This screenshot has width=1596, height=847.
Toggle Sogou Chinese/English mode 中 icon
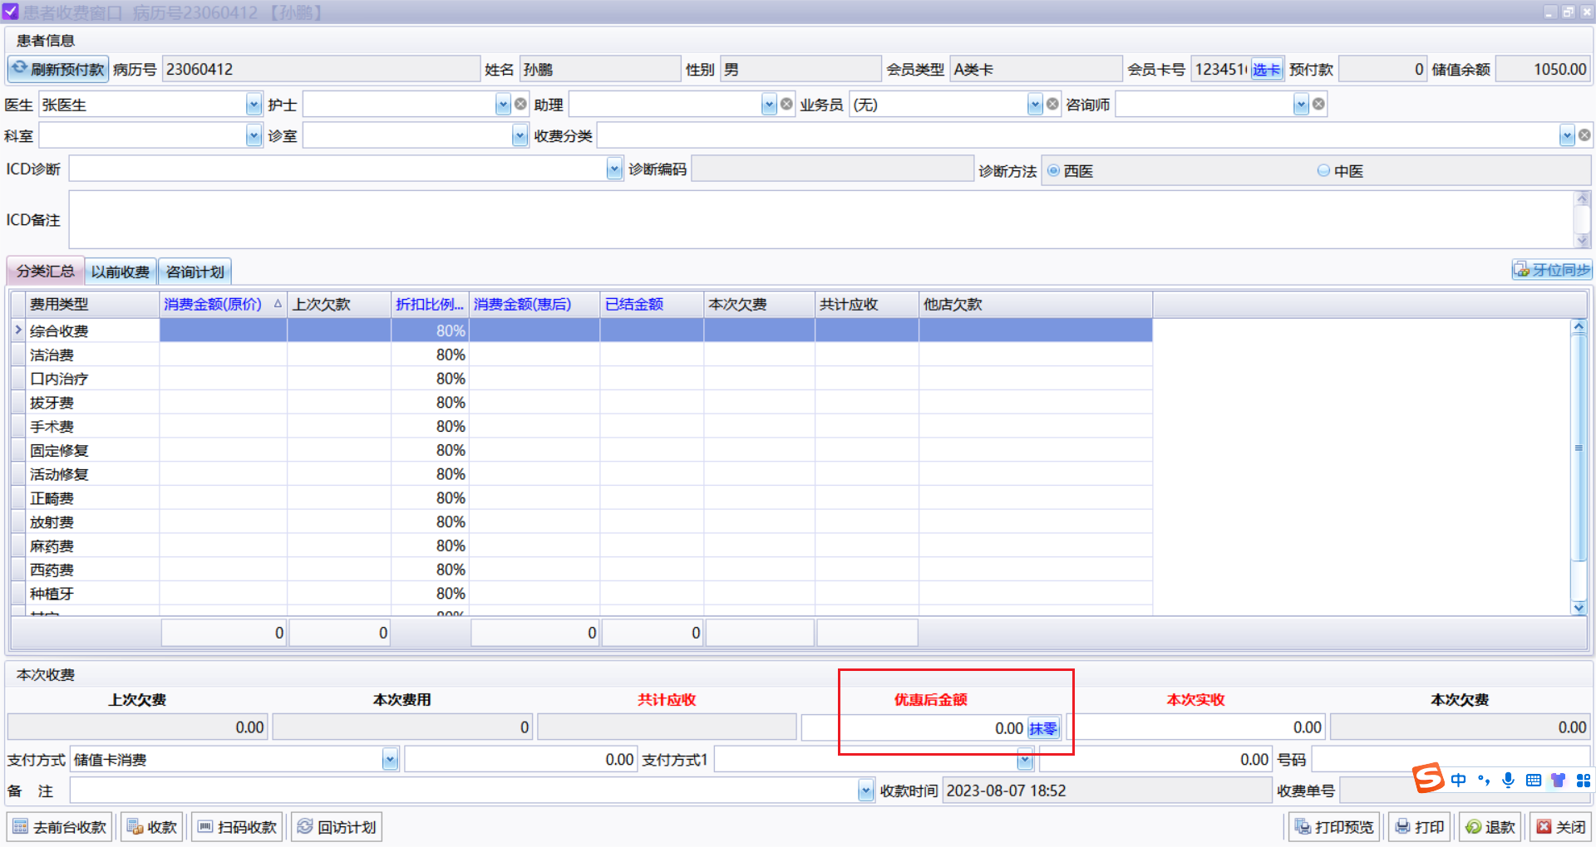(1458, 780)
